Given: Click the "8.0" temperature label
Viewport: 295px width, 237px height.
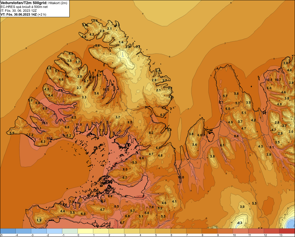Looking at the screenshot, I should point(125,169).
